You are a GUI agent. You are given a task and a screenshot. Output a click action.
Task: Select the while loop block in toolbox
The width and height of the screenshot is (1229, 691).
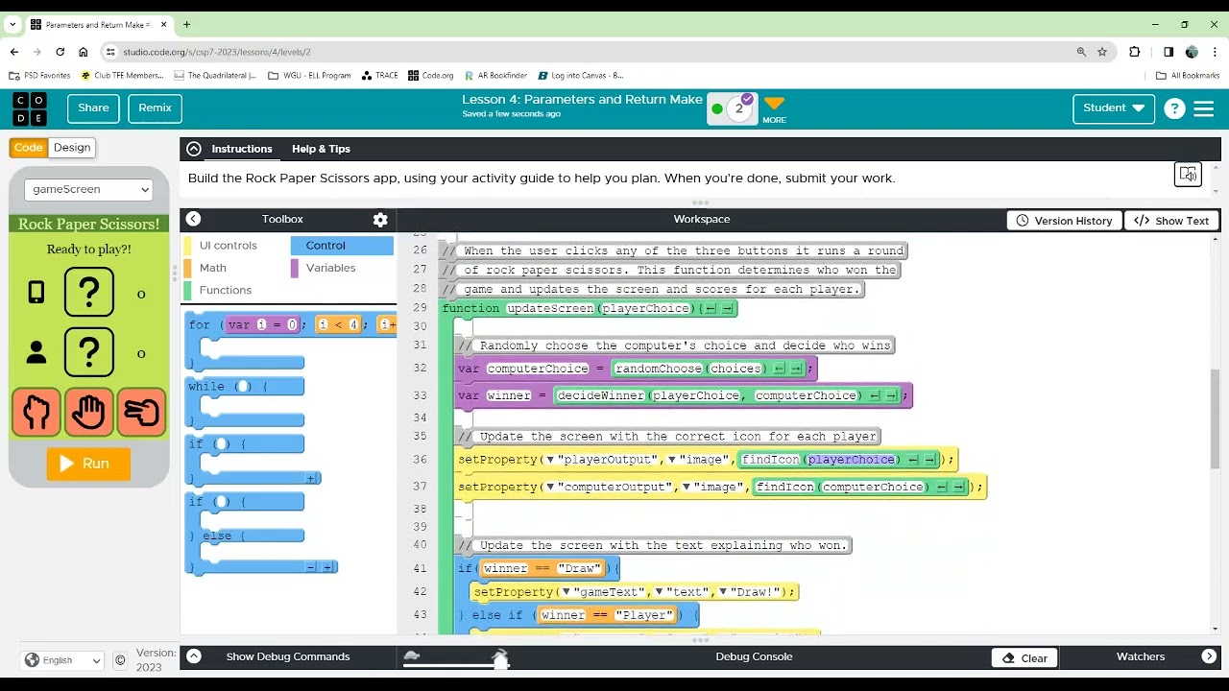pyautogui.click(x=245, y=403)
